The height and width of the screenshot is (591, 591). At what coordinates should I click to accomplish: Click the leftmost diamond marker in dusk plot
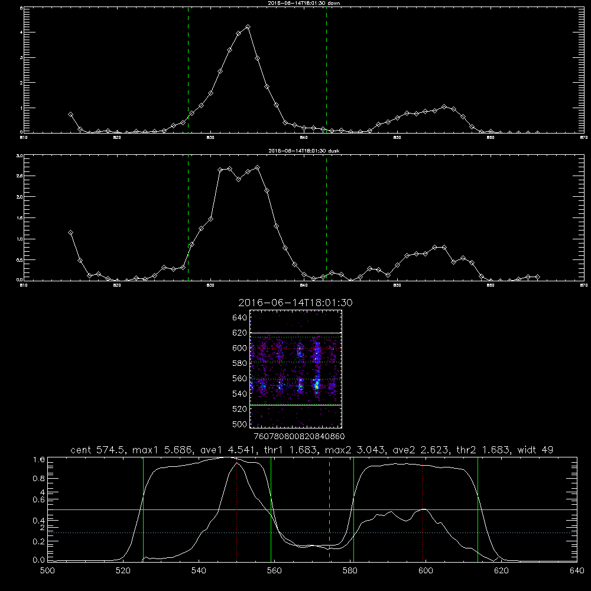click(70, 232)
